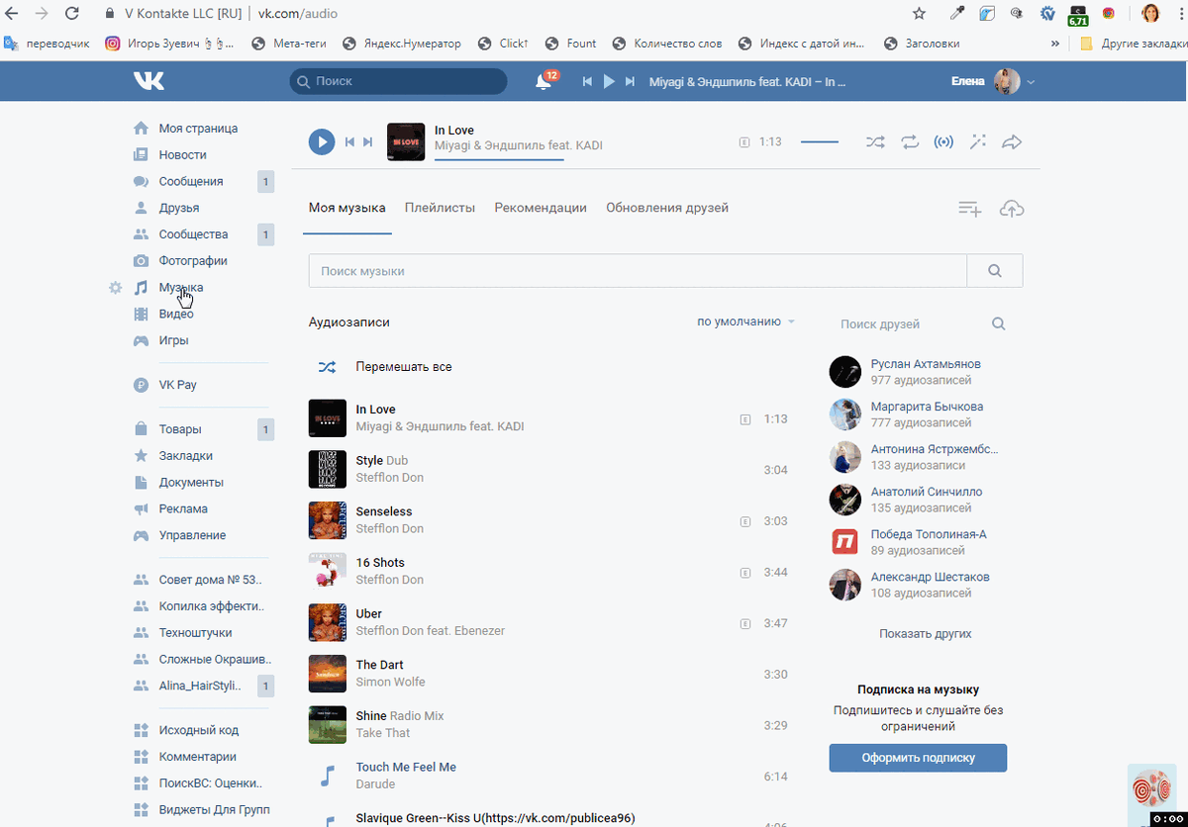Expand the hidden bookmarks chevron
The image size is (1188, 827).
(1055, 44)
